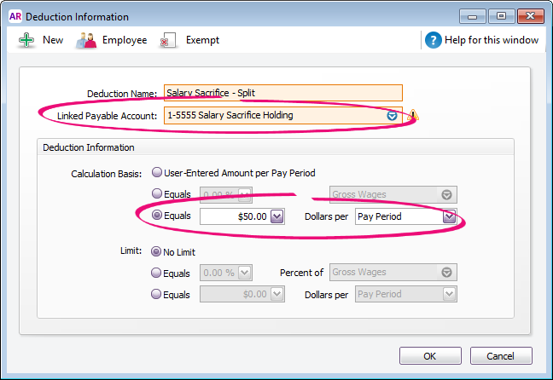553x380 pixels.
Task: Maximize the Deduction Information window
Action: click(500, 15)
